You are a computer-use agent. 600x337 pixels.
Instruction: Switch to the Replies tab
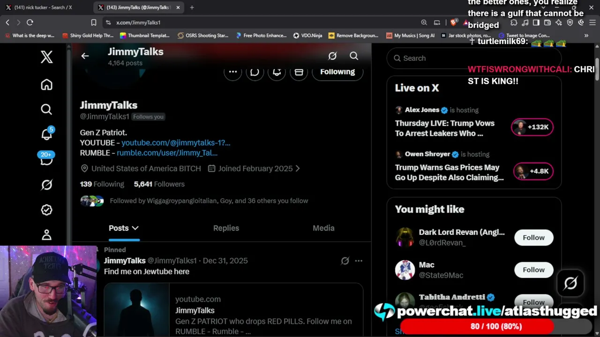point(226,228)
